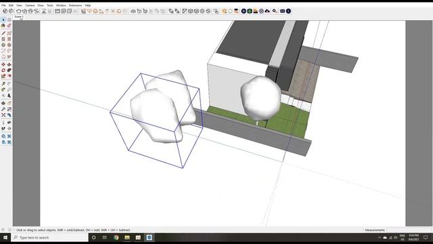Open the Draw menu
The height and width of the screenshot is (244, 433).
pyautogui.click(x=41, y=5)
